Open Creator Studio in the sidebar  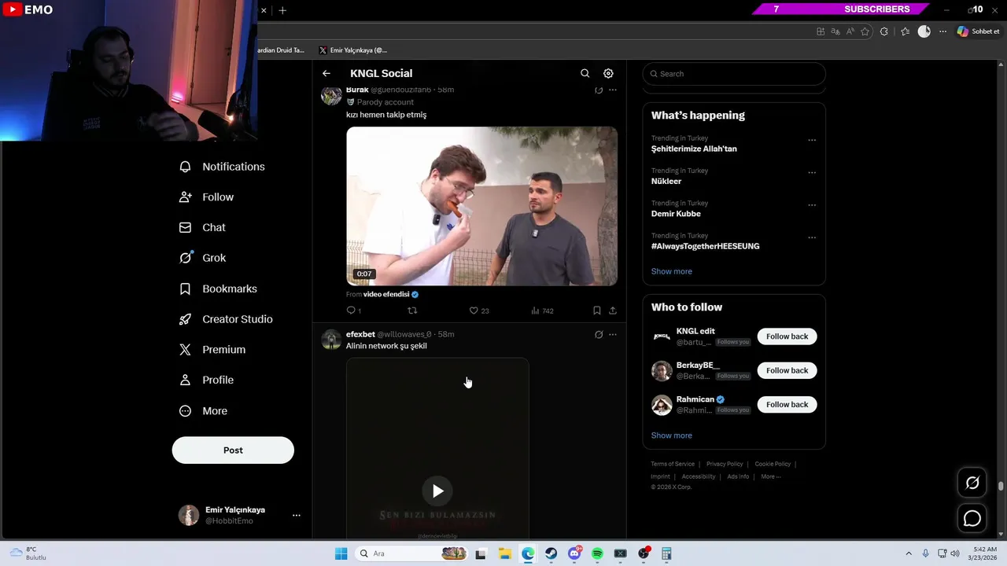227,319
